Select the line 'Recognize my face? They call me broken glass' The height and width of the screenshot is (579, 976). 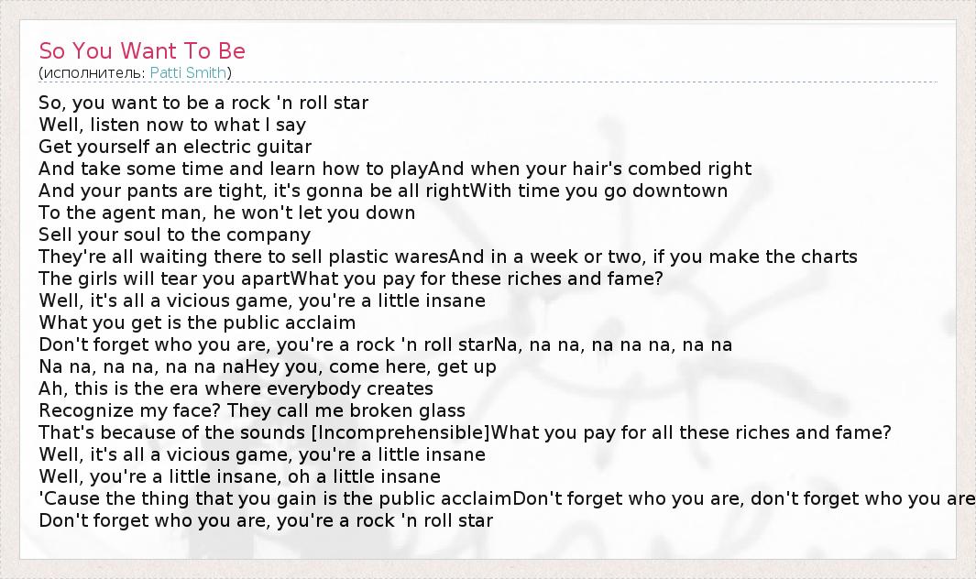(x=252, y=410)
